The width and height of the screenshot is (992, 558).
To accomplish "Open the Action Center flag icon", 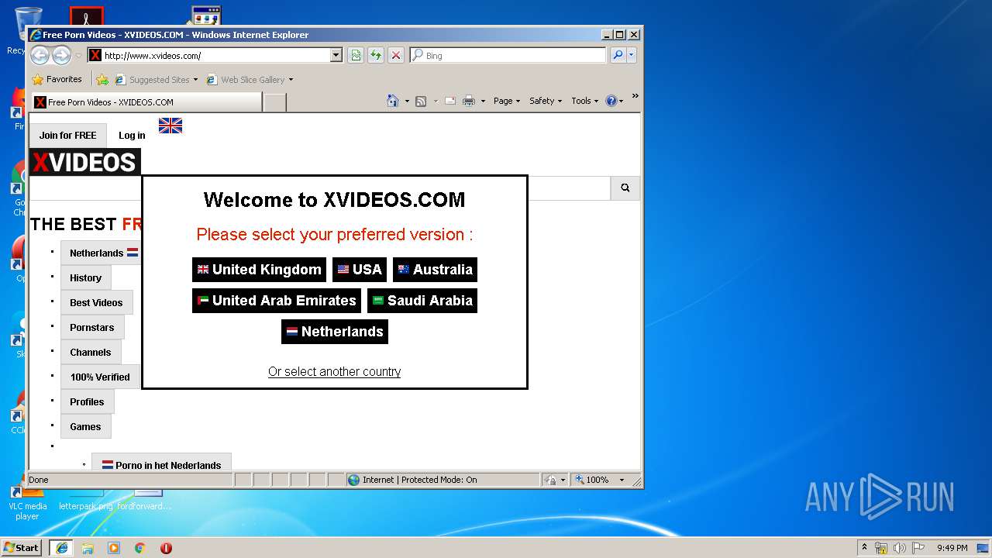I will coord(918,548).
